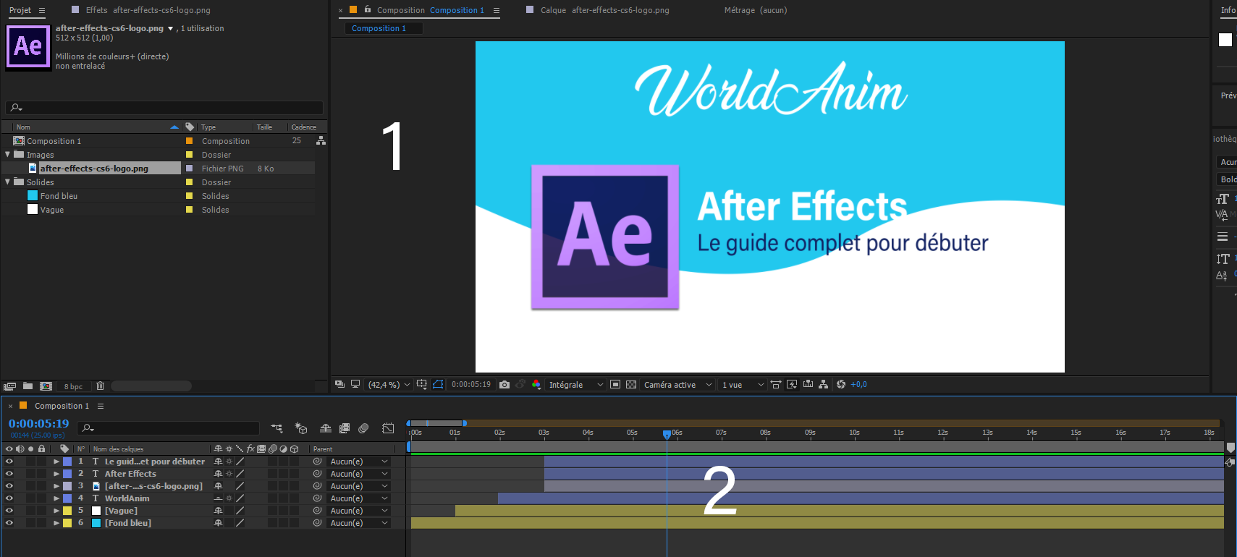Click the draft 3D icon in timeline
Image resolution: width=1237 pixels, height=557 pixels.
(x=301, y=428)
